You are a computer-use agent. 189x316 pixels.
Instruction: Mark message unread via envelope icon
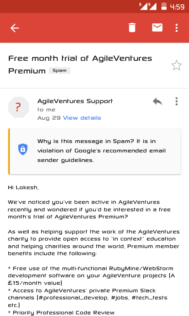(157, 28)
